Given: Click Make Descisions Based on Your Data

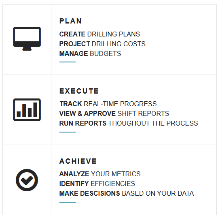Looking at the screenshot, I should point(127,193).
